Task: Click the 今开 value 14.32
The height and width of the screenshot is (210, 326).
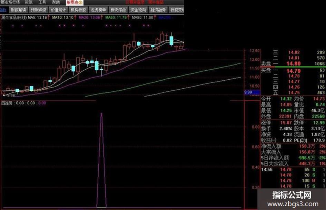Action: pyautogui.click(x=286, y=99)
